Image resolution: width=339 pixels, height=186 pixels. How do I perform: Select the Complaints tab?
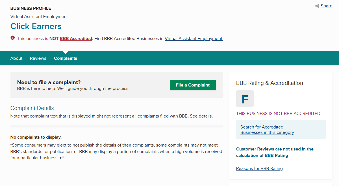(x=66, y=58)
